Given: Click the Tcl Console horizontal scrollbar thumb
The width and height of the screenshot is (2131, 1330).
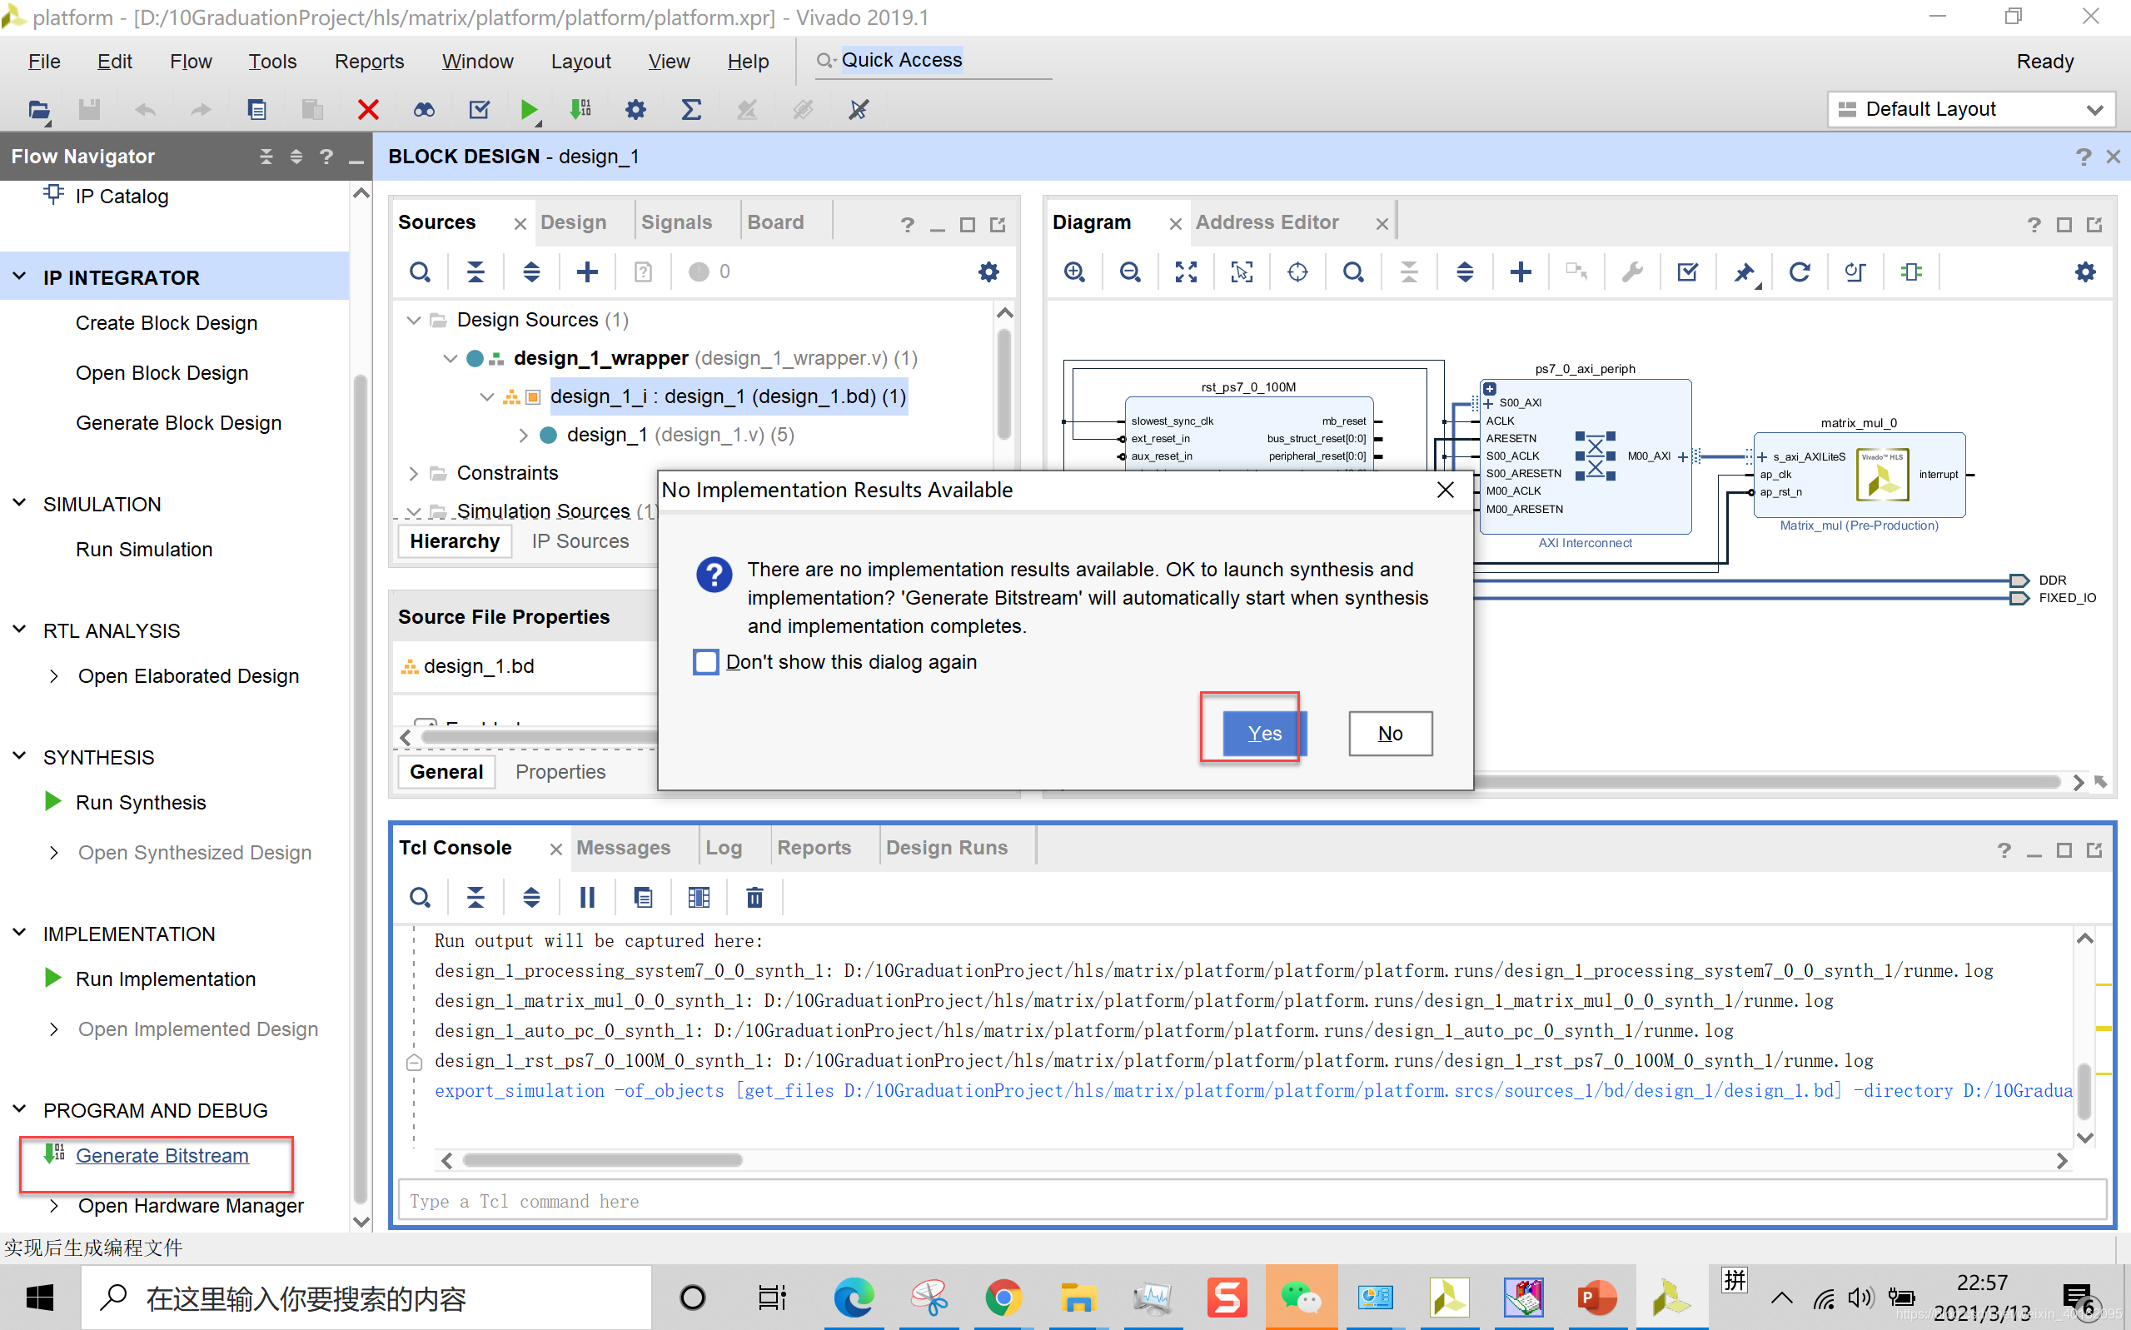Looking at the screenshot, I should pos(602,1160).
